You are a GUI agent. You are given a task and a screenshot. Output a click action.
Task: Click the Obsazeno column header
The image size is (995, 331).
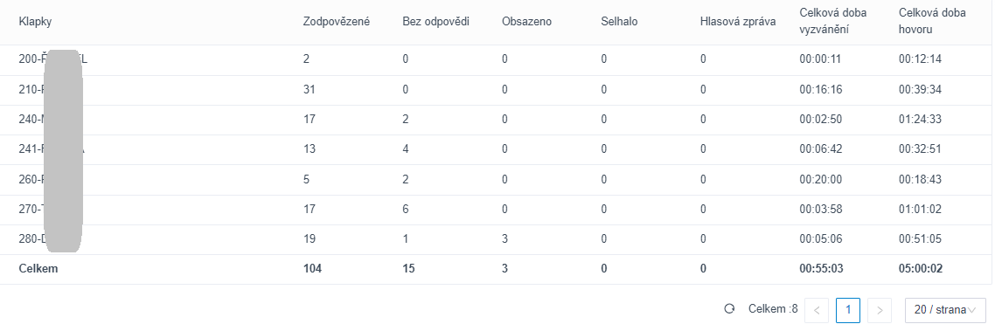tap(526, 22)
